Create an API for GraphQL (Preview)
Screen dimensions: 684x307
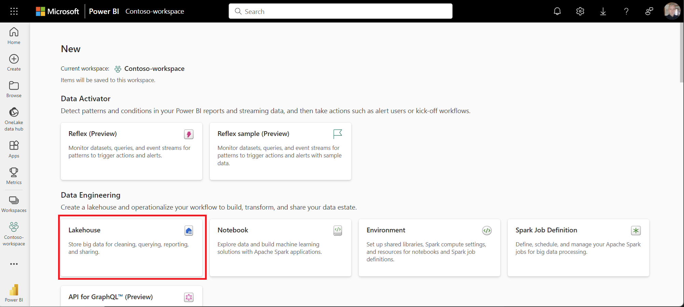tap(132, 296)
